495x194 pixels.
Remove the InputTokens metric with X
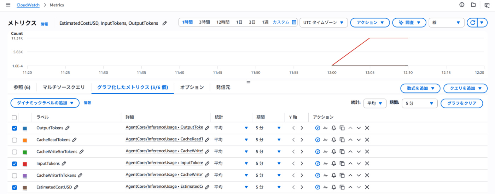point(367,164)
